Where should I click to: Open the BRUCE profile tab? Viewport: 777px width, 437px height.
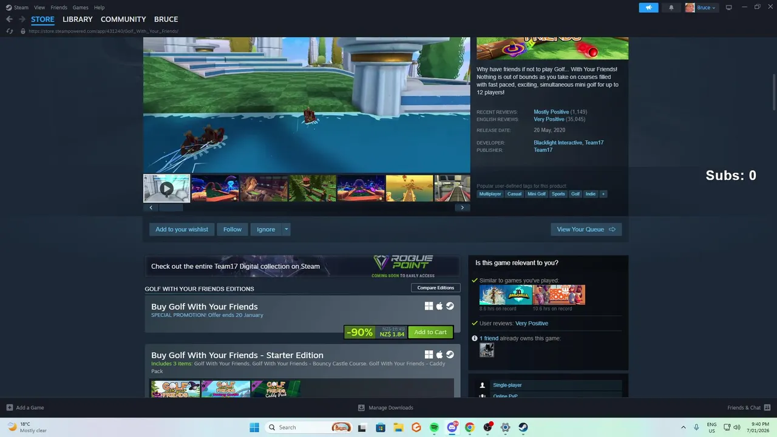click(x=166, y=19)
